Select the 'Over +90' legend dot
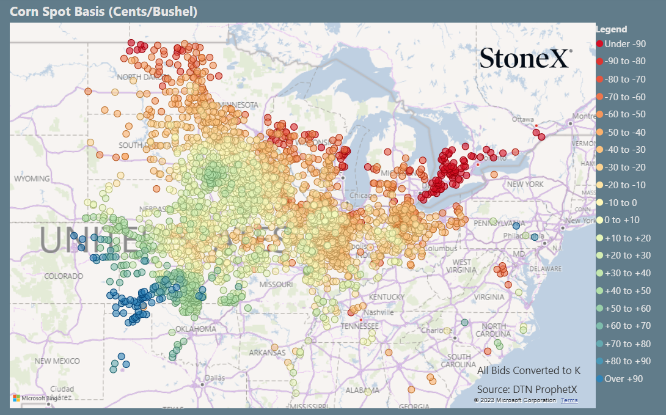 (600, 378)
